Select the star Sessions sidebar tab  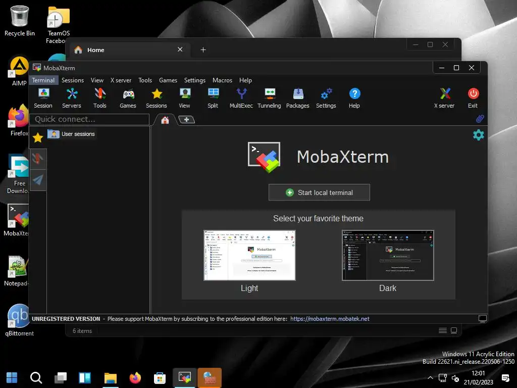point(38,137)
